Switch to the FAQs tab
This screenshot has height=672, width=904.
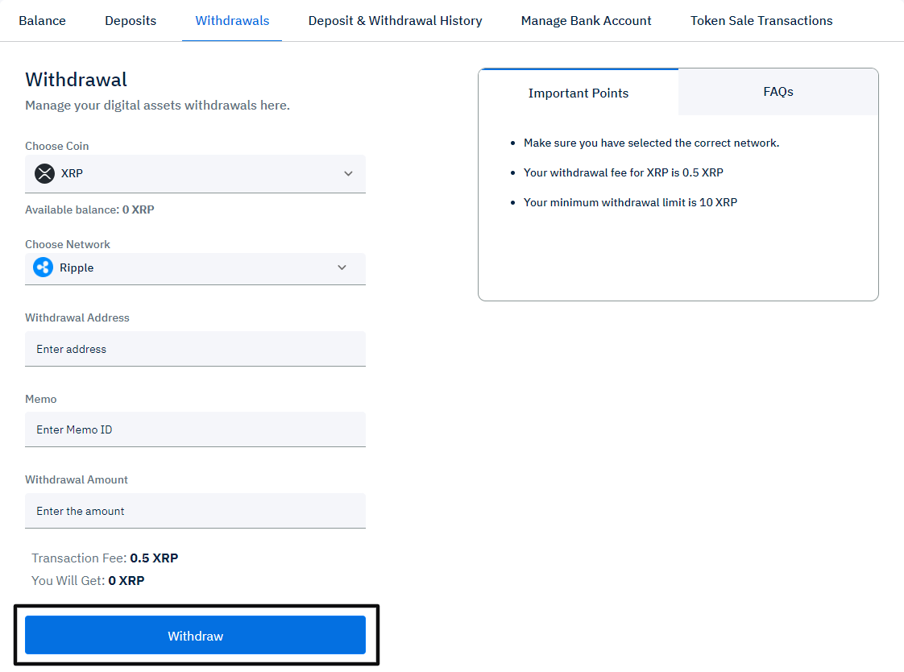click(778, 92)
